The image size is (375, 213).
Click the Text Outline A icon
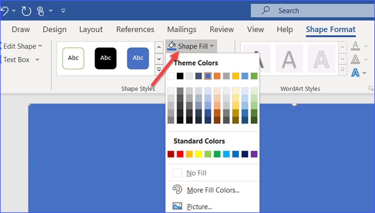coord(355,59)
